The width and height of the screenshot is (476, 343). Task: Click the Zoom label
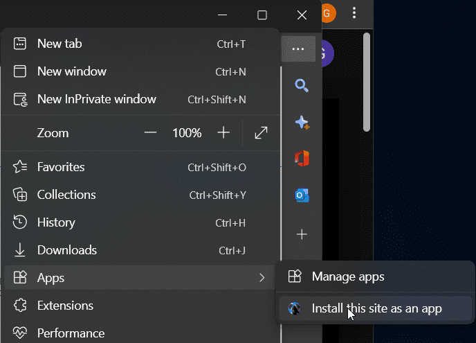(x=53, y=133)
